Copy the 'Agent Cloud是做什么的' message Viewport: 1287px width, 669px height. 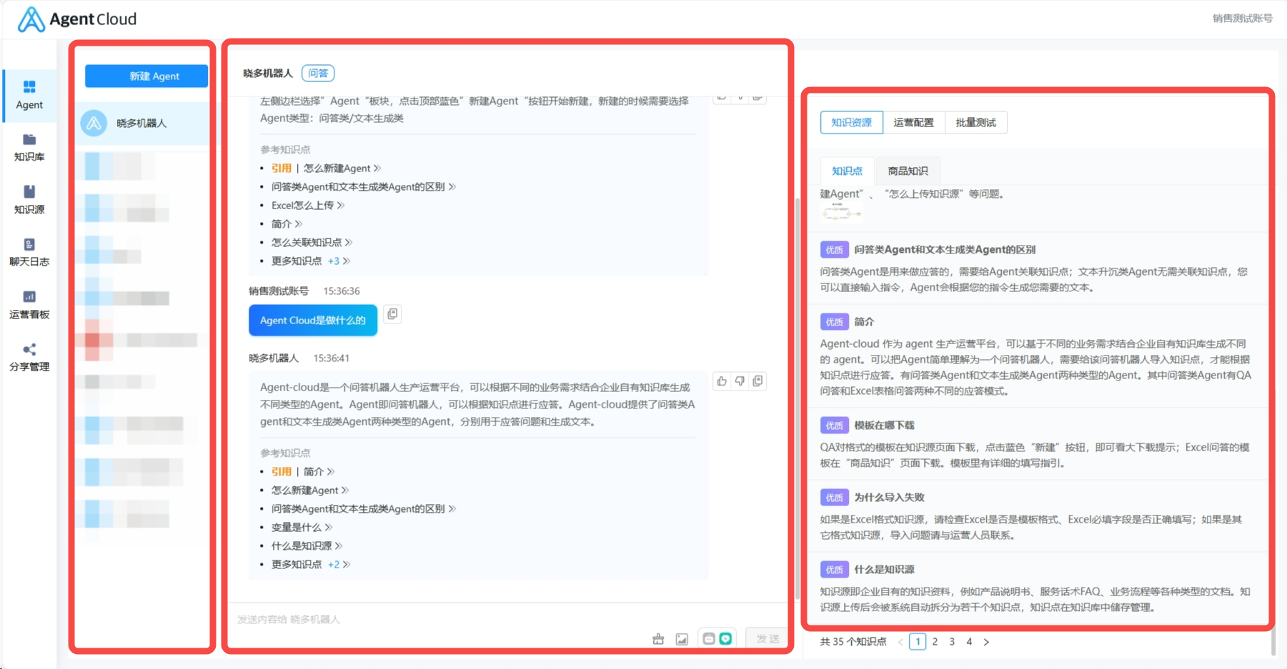click(x=392, y=314)
